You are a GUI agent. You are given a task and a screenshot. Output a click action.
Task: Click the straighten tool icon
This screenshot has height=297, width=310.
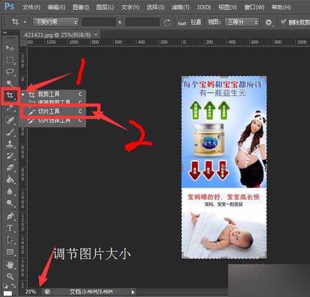click(x=182, y=23)
